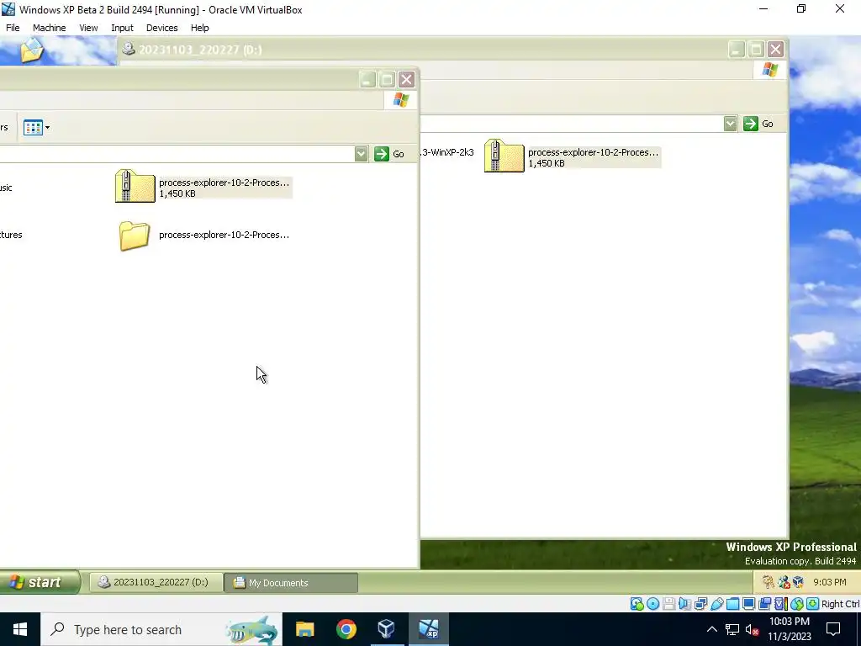This screenshot has height=646, width=861.
Task: Switch to 20231103_220227 (D:) taskbar button
Action: (x=156, y=582)
